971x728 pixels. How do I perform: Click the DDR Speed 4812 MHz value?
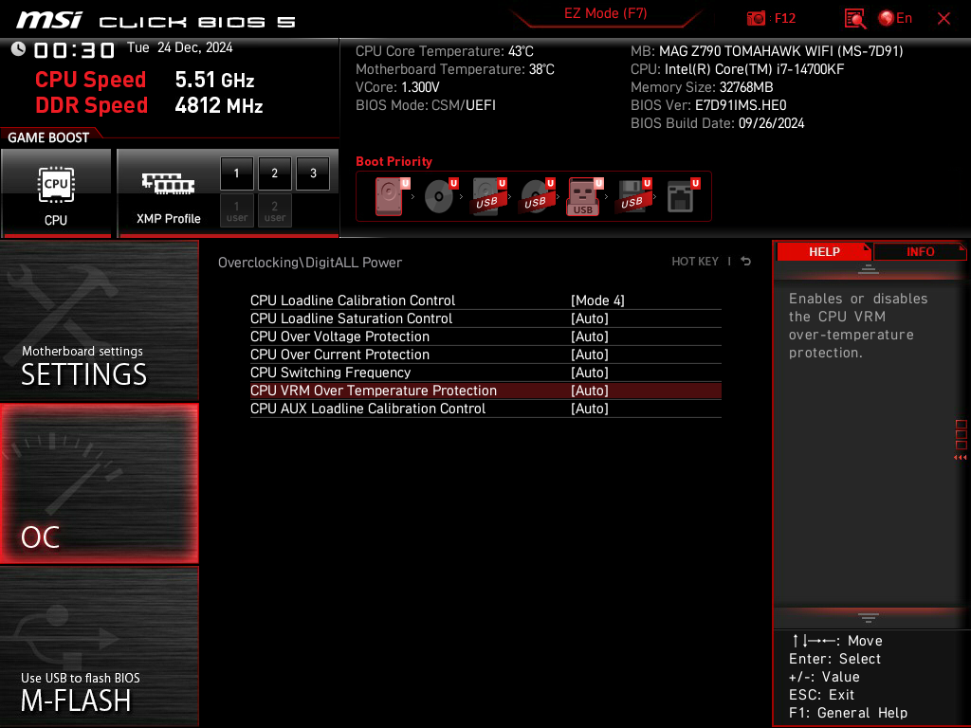pos(219,105)
